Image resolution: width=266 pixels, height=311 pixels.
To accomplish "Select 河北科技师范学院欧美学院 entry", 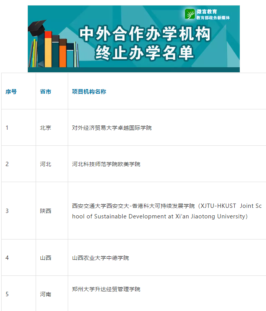I will tap(106, 164).
